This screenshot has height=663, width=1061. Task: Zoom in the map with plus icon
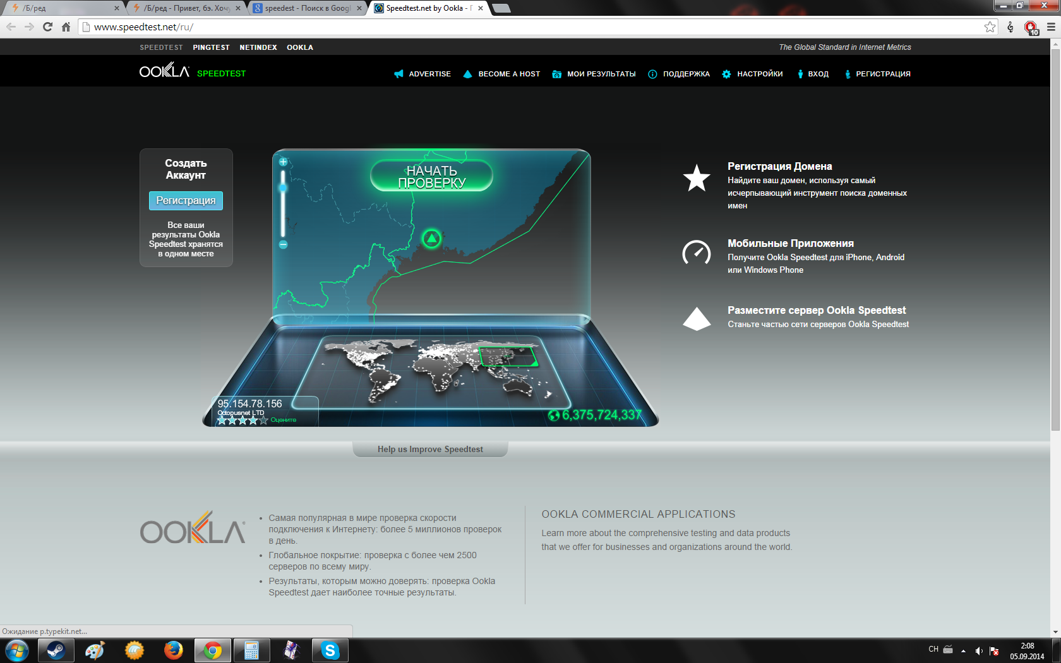(283, 162)
